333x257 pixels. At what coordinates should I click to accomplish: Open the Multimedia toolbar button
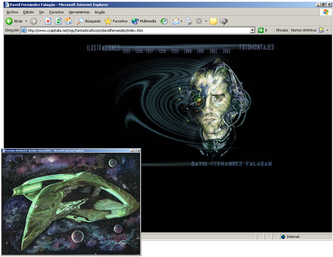tap(144, 21)
